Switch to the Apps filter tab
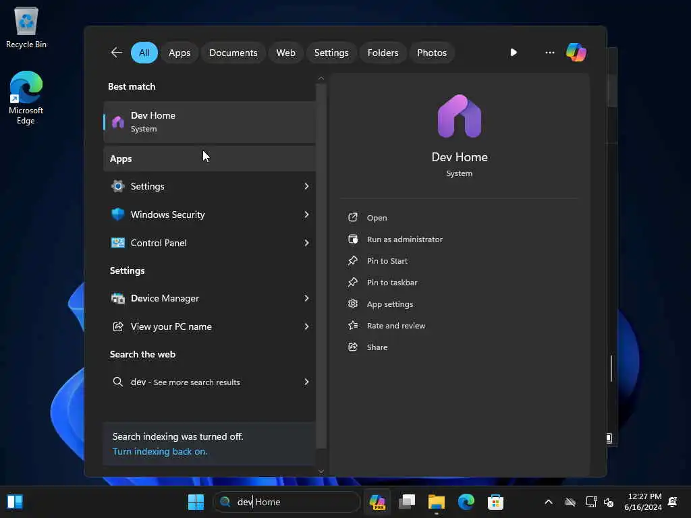Screen dimensions: 691x518 [x=179, y=53]
